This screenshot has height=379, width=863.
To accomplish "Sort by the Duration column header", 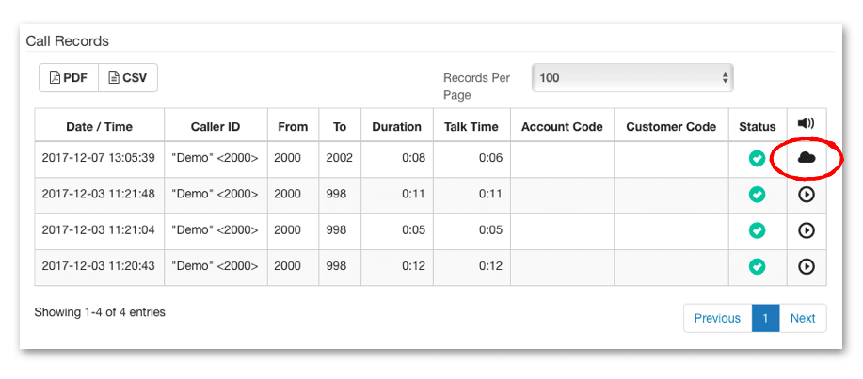I will click(397, 127).
